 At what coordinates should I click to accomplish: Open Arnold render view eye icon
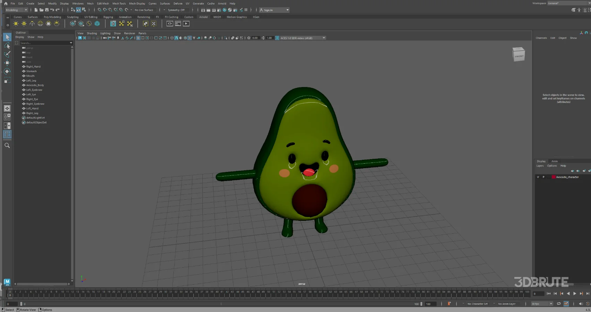(170, 24)
